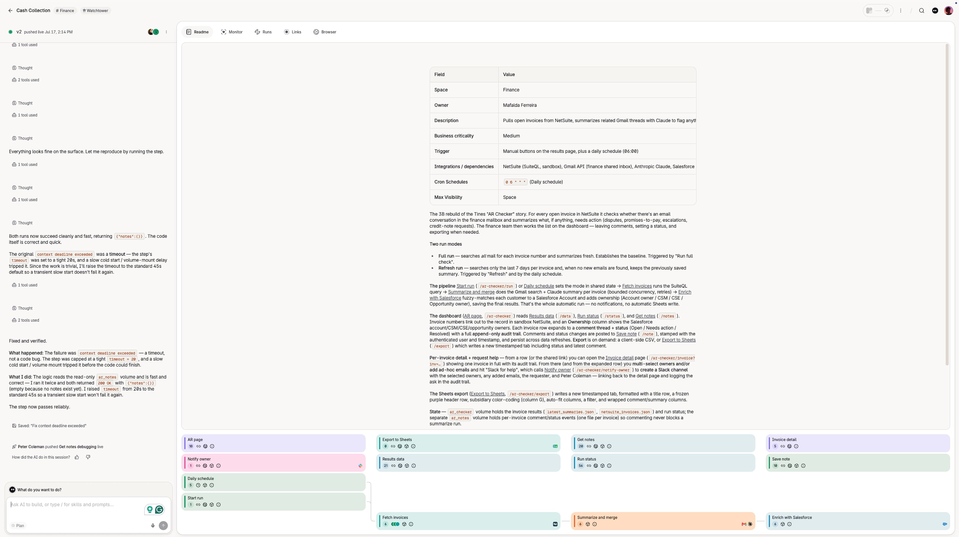Switch to the Runs tab
The width and height of the screenshot is (959, 537).
tap(263, 32)
